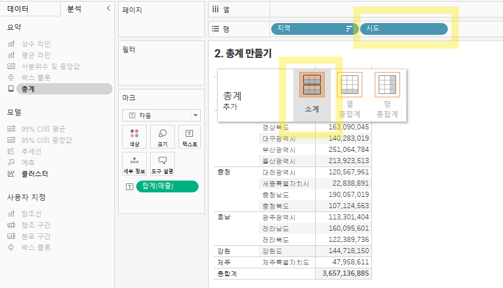503x288 pixels.
Task: Click the value 144,718,150
Action: click(x=349, y=250)
